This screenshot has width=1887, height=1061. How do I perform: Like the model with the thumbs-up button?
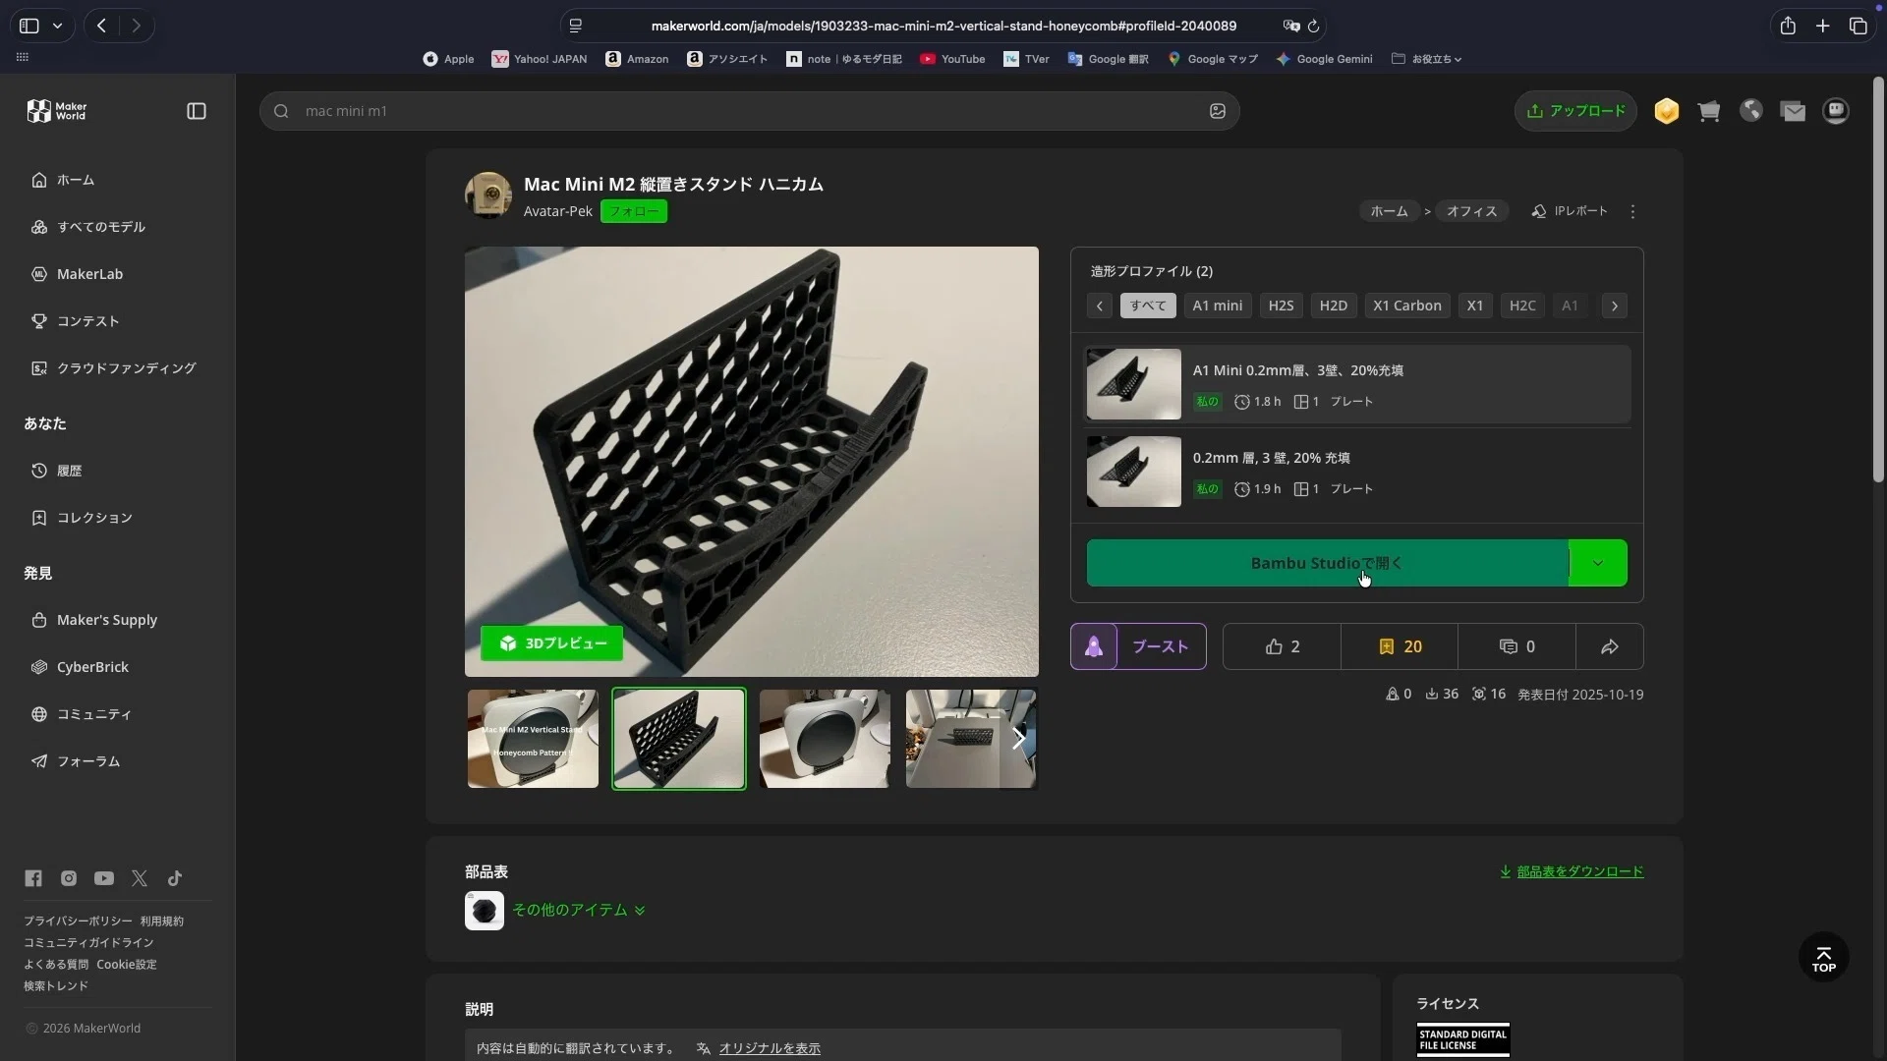coord(1283,646)
